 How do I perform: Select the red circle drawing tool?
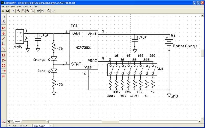[4, 66]
